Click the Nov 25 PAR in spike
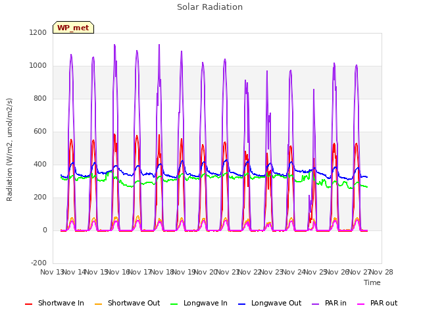Screen dimensions: 421x316 [x=314, y=90]
